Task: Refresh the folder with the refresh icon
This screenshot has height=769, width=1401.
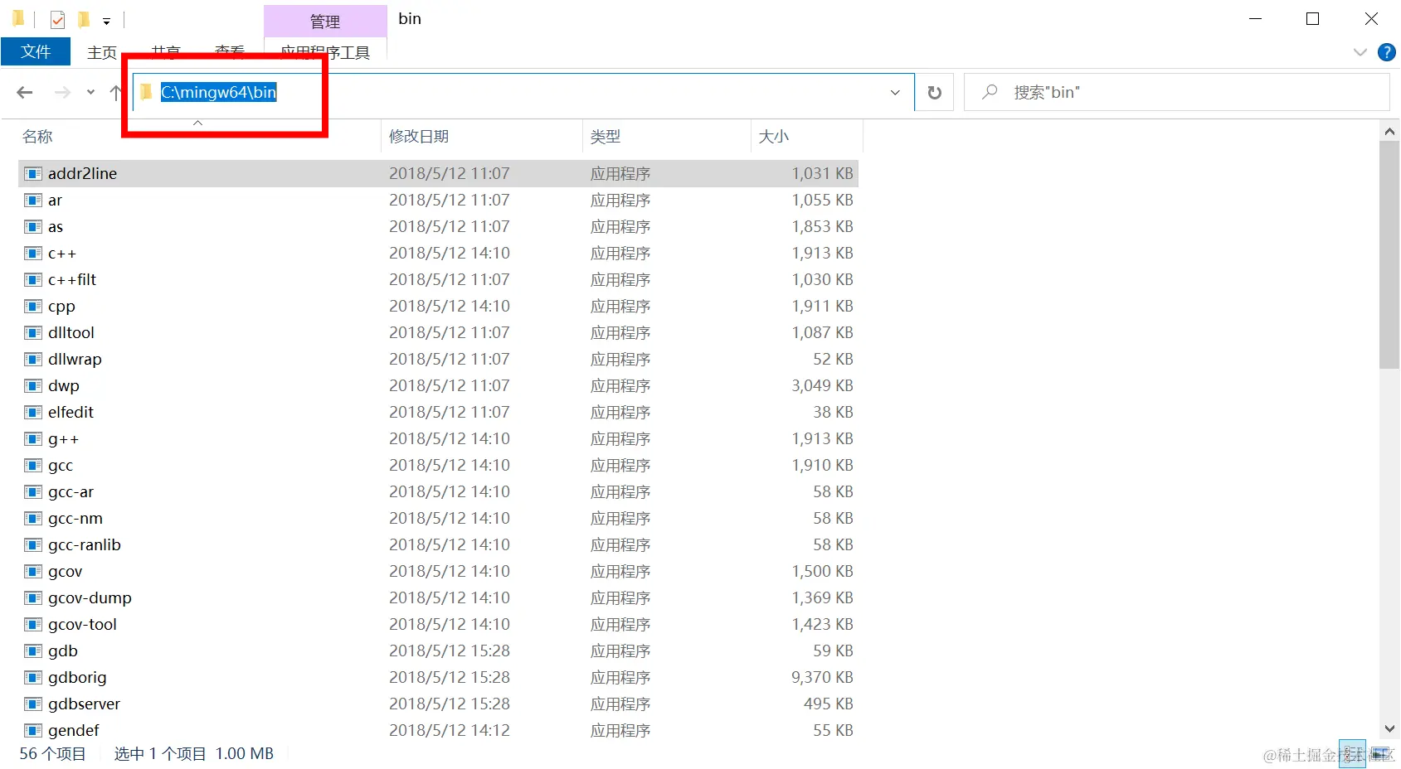Action: point(934,92)
